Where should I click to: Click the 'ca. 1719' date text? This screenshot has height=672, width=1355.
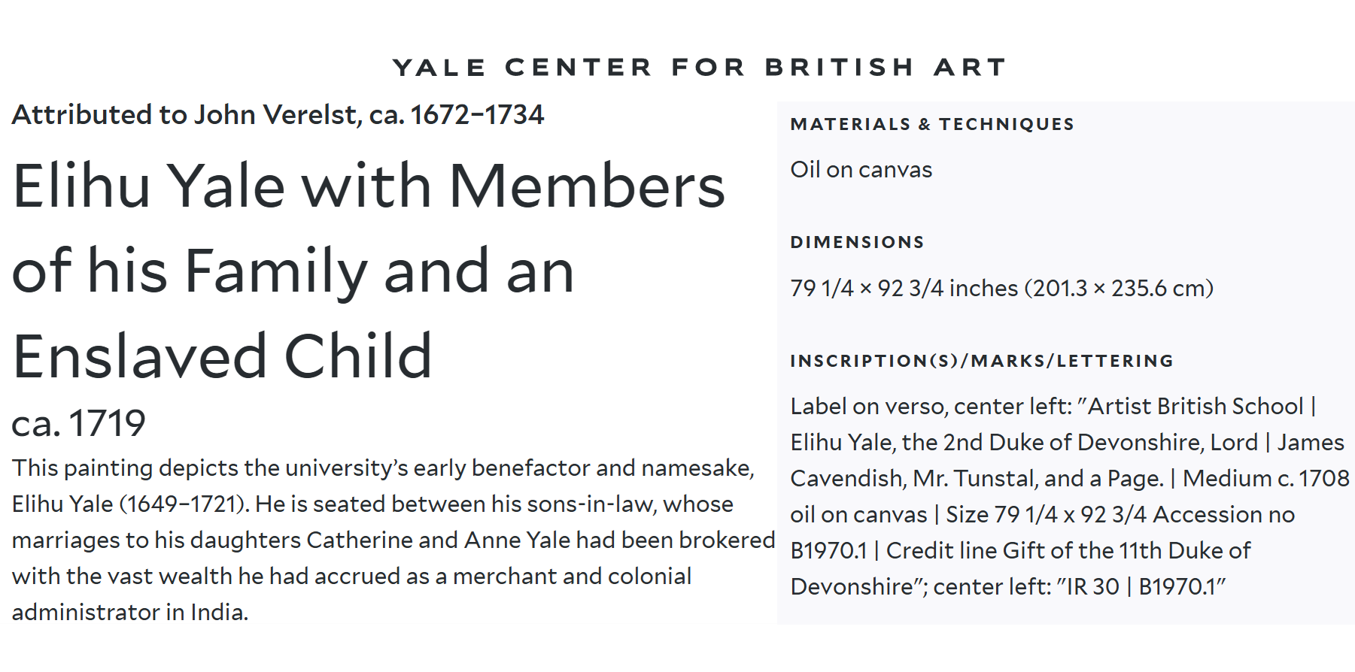(x=78, y=423)
